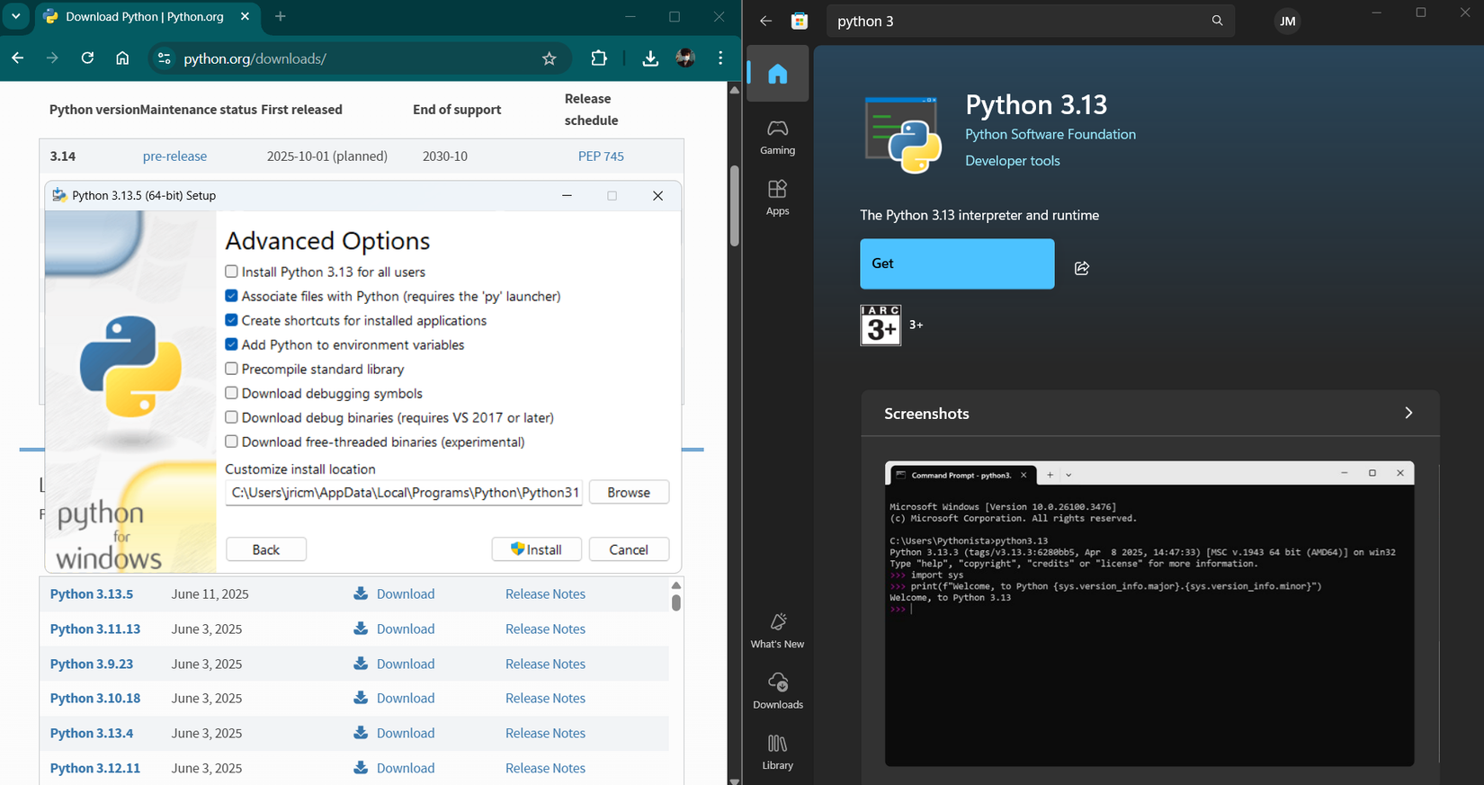
Task: Expand the Screenshots section chevron
Action: point(1408,413)
